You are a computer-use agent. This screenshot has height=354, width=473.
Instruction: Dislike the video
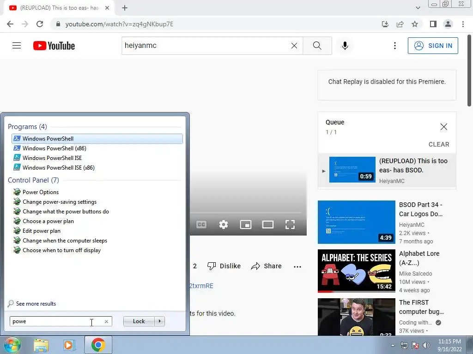pos(224,266)
